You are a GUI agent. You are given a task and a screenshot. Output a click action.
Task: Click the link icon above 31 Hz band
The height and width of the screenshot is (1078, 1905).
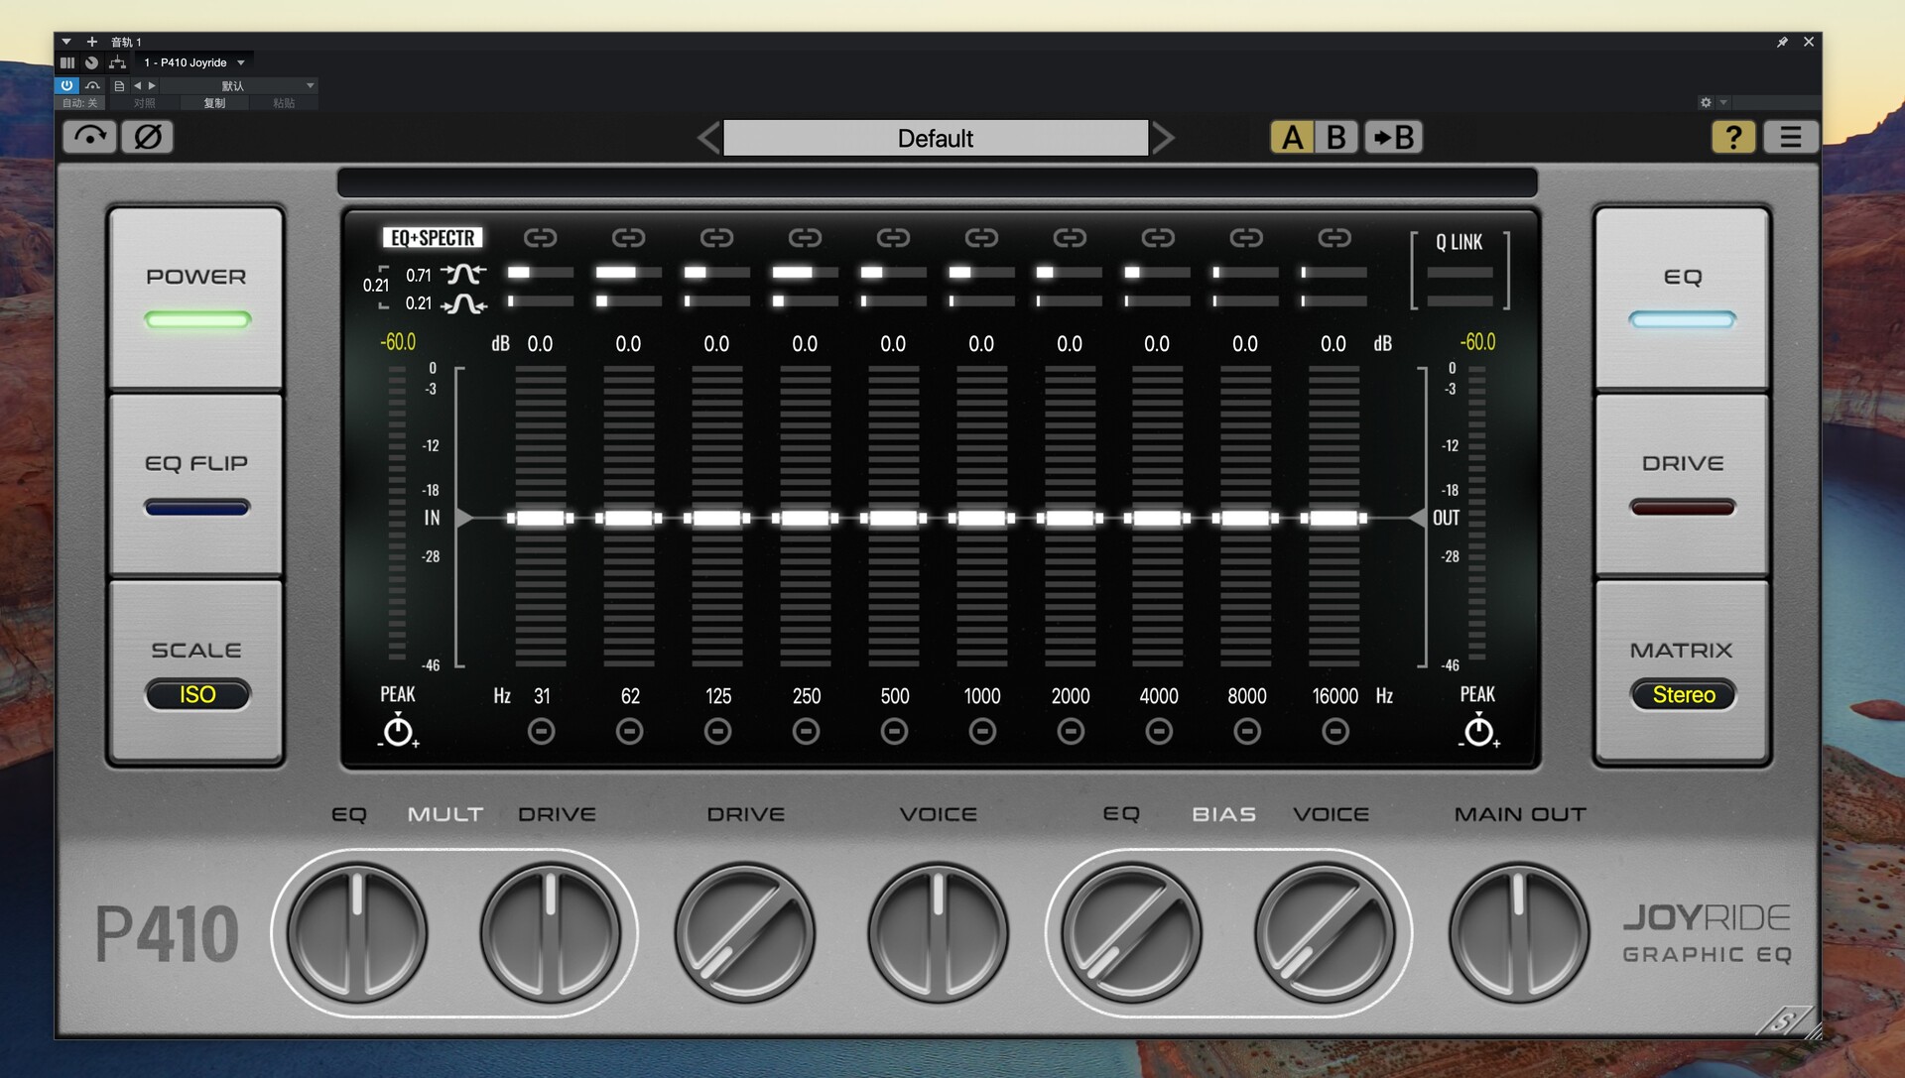pyautogui.click(x=541, y=238)
